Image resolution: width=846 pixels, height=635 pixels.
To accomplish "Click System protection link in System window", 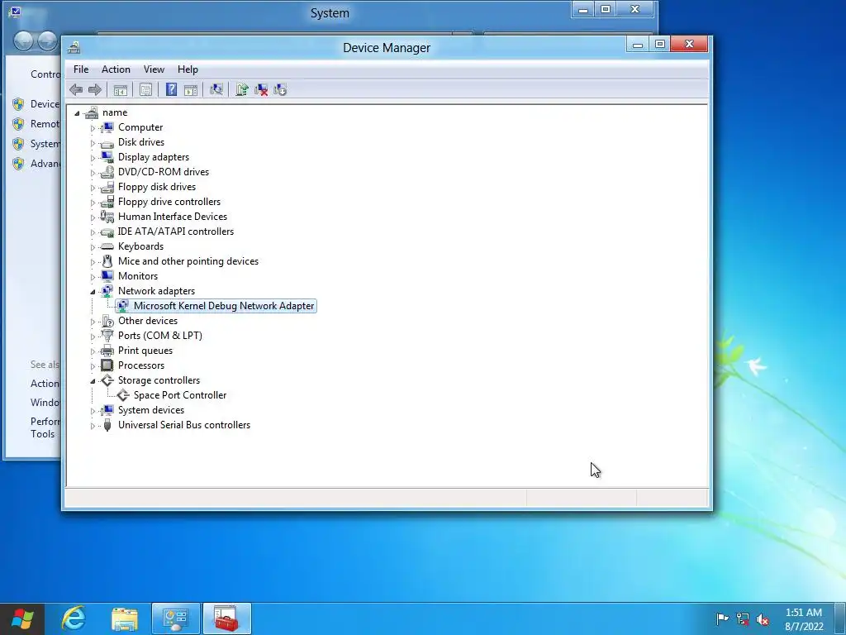I will click(x=45, y=144).
